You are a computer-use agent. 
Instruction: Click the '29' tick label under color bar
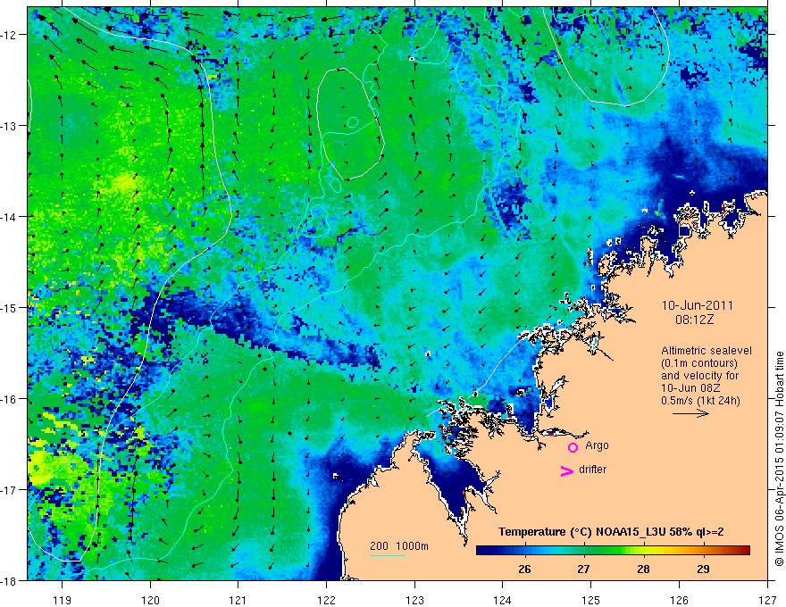(x=703, y=569)
